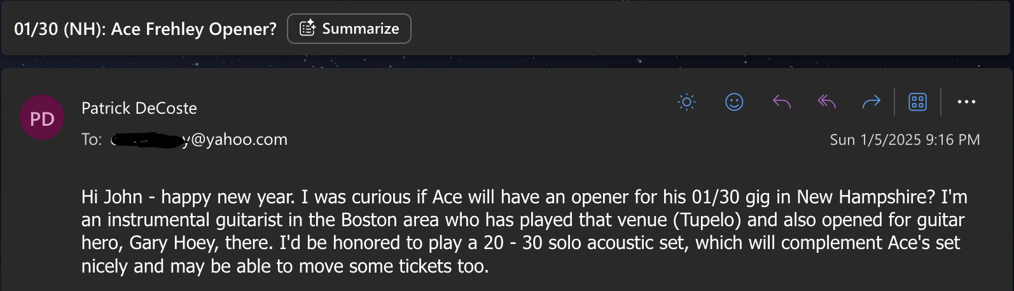The image size is (1014, 291).
Task: Open the Apps grid icon
Action: (x=917, y=102)
